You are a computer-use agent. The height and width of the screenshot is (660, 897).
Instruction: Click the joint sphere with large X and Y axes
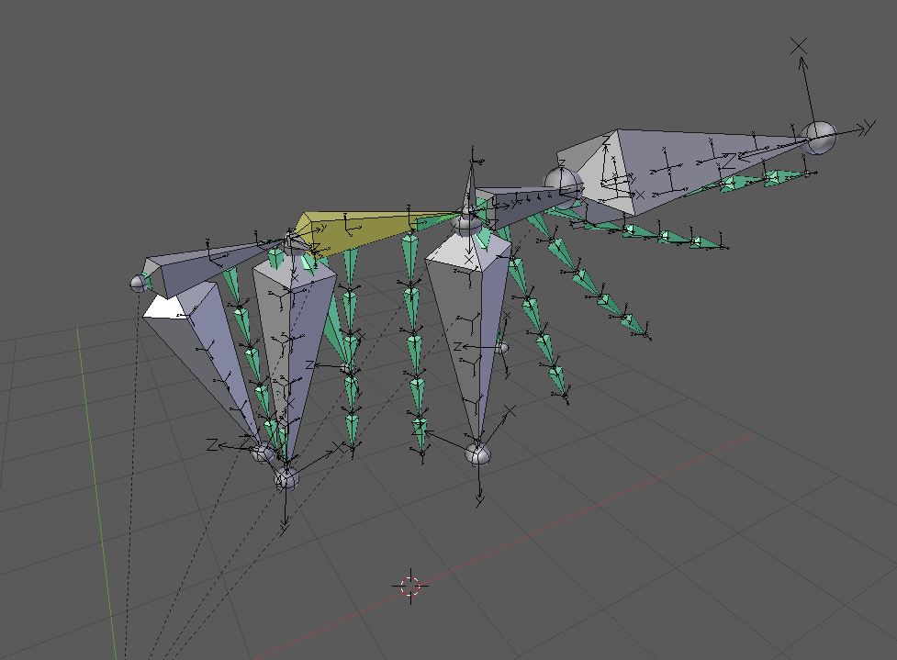point(819,138)
